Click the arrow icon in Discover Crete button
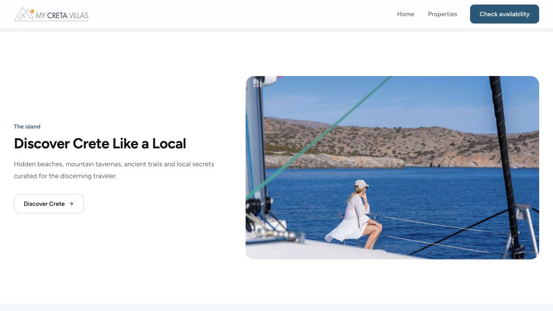This screenshot has width=553, height=311. pos(71,204)
